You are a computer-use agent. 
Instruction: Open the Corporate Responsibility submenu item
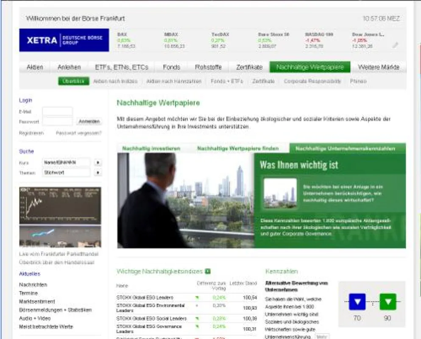(312, 81)
